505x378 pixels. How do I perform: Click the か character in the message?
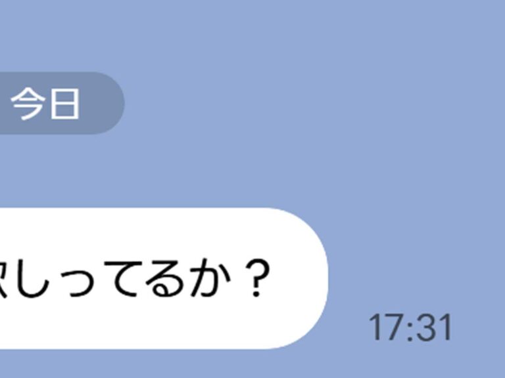(209, 278)
